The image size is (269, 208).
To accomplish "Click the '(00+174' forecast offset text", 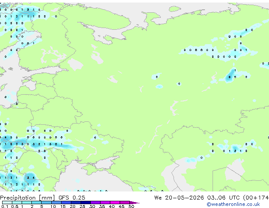I will click(x=256, y=198).
